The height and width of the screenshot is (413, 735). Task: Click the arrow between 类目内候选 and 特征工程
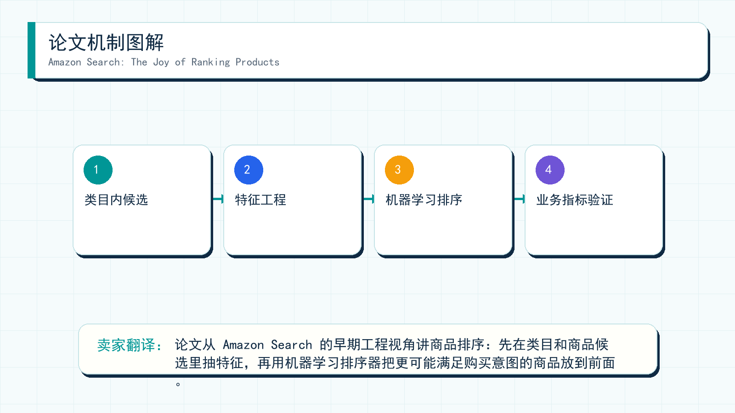click(218, 199)
